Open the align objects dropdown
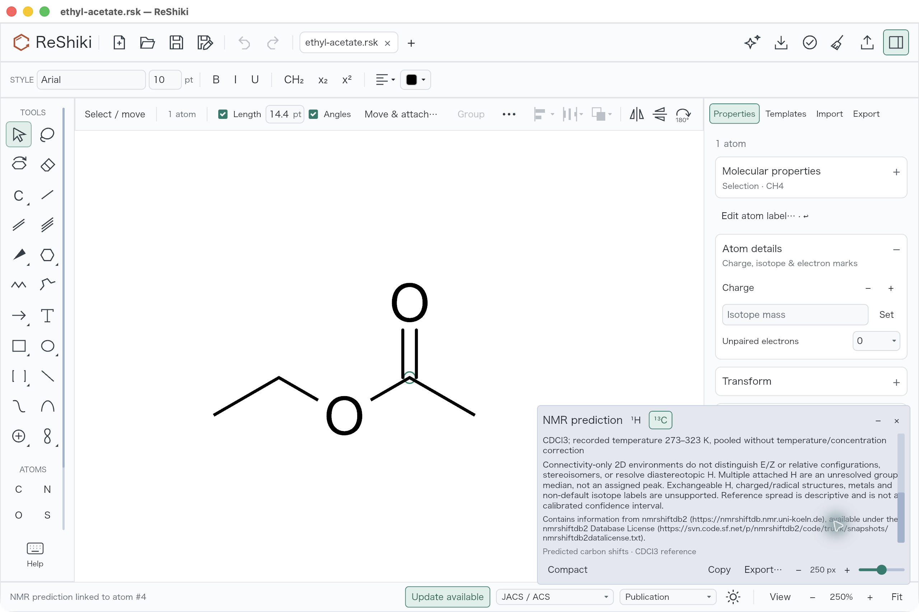The image size is (919, 612). (x=544, y=114)
